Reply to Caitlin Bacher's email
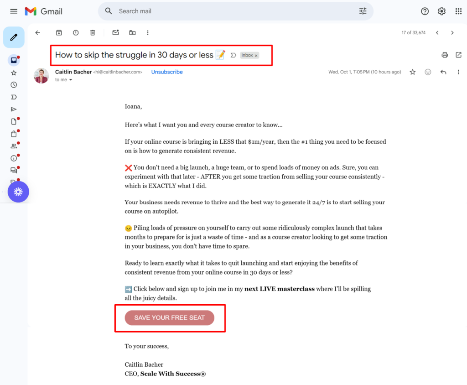Image resolution: width=467 pixels, height=385 pixels. (x=443, y=72)
